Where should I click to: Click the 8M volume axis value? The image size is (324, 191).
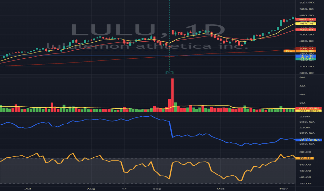[302, 77]
